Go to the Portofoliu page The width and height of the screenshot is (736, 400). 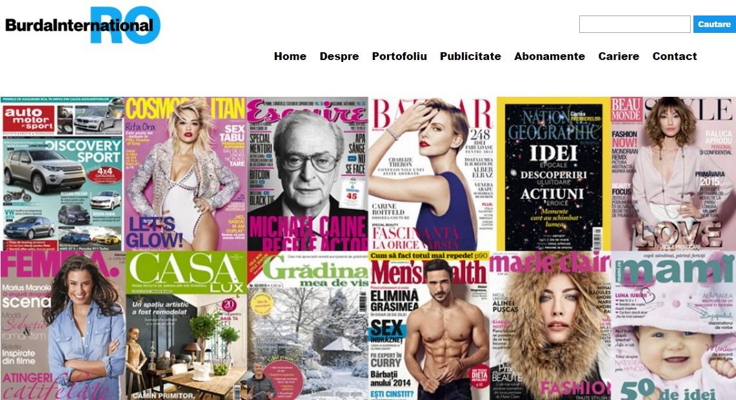coord(399,56)
